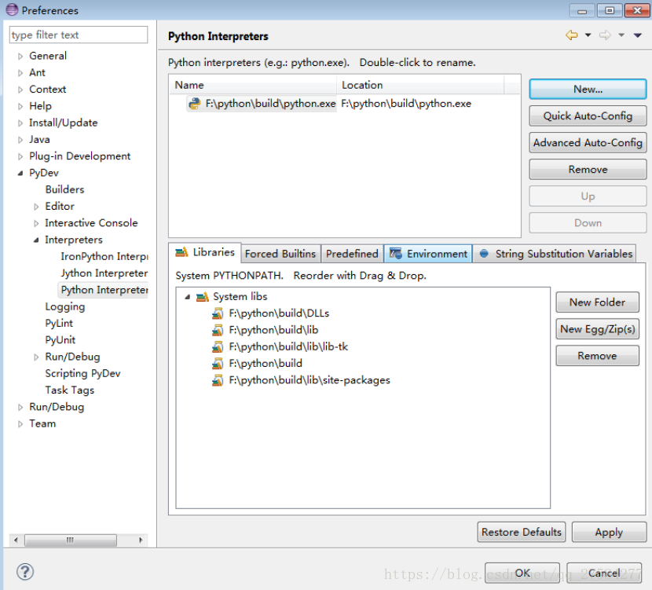Click the back navigation arrow icon
Screen dimensions: 652x590
pos(572,35)
